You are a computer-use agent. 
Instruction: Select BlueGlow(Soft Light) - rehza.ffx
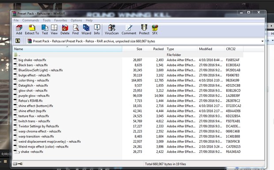(x=41, y=70)
